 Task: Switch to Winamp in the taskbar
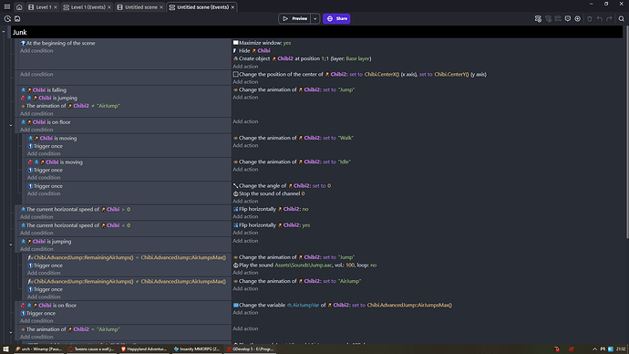39,349
